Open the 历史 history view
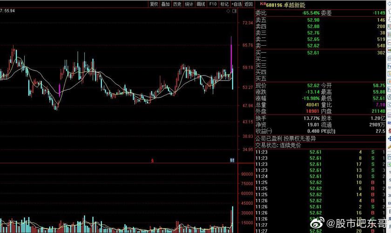 tap(177, 4)
